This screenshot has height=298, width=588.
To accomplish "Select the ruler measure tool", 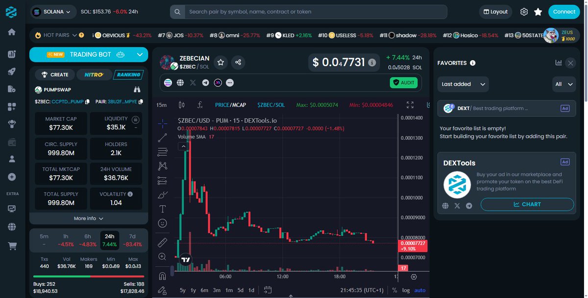I will tap(162, 242).
